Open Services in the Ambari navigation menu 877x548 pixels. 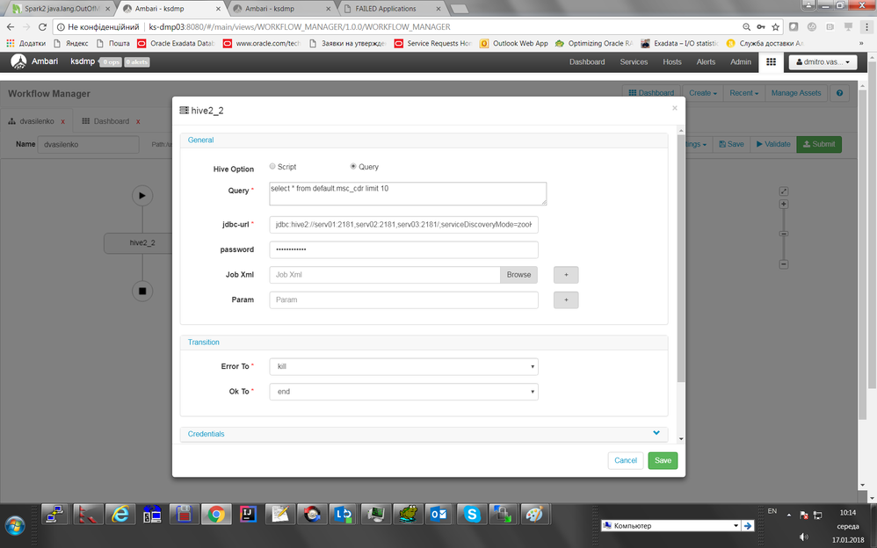[634, 61]
